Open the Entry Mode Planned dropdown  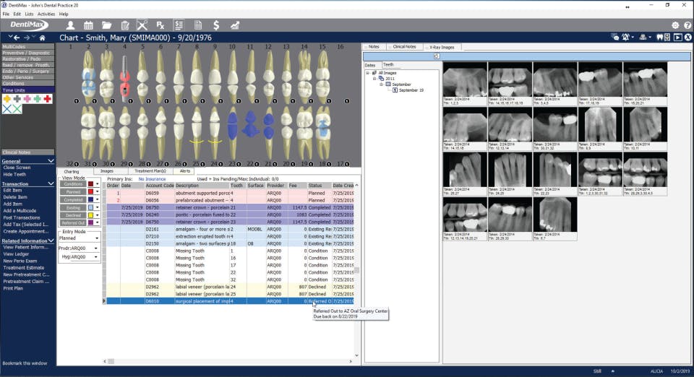(78, 237)
